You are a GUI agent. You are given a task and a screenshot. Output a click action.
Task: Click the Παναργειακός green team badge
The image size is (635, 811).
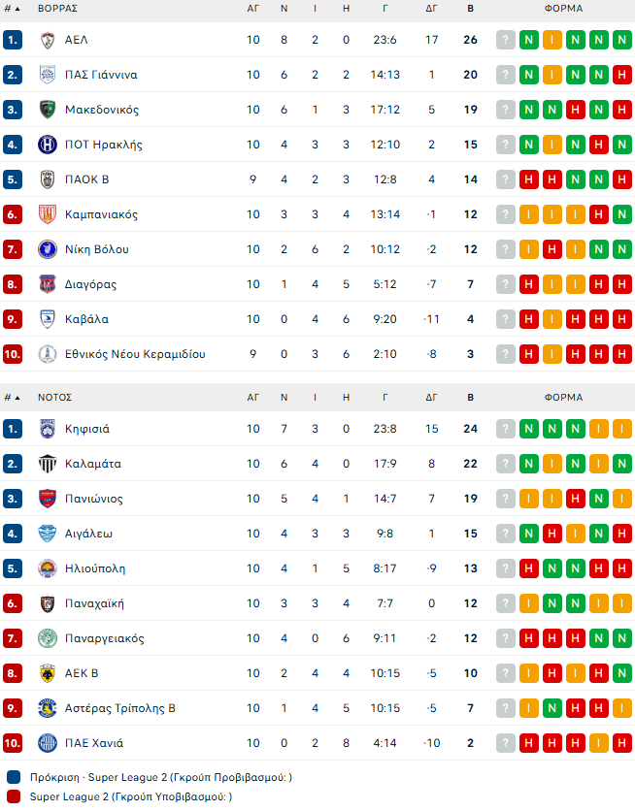47,638
